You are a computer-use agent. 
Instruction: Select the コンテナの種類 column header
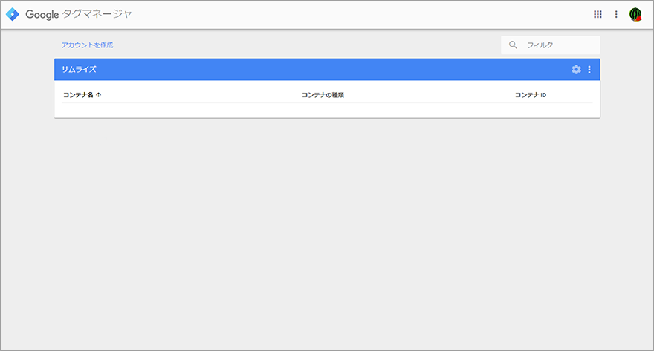pos(323,95)
